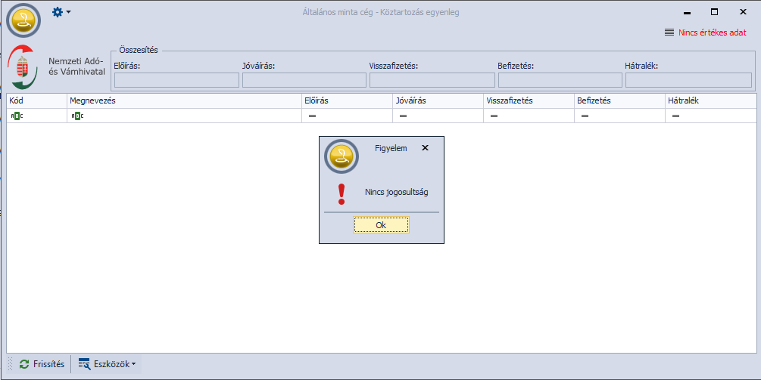Image resolution: width=761 pixels, height=380 pixels.
Task: Open the gear settings dropdown in the title bar
Action: tap(61, 12)
